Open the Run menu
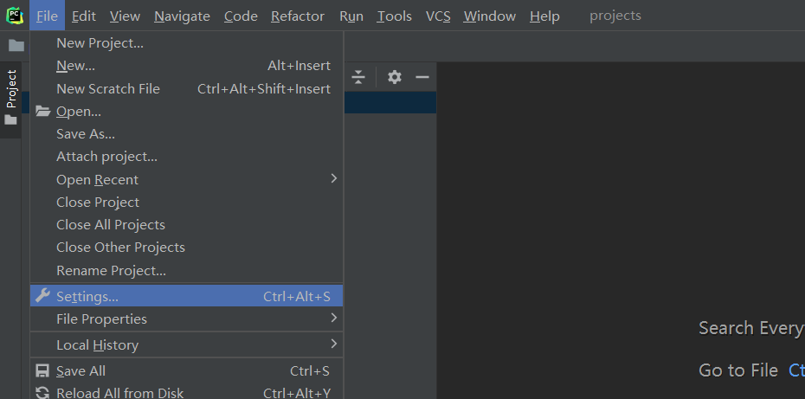 (x=351, y=16)
